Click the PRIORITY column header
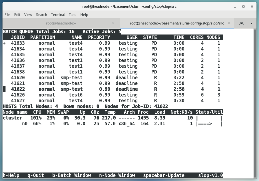The height and width of the screenshot is (181, 259). [x=99, y=37]
